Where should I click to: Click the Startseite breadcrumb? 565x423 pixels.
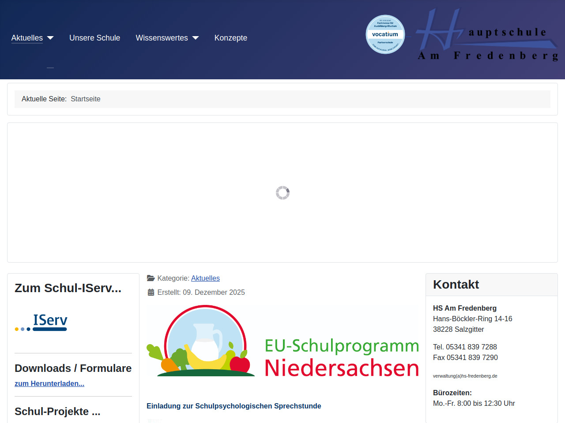[86, 99]
